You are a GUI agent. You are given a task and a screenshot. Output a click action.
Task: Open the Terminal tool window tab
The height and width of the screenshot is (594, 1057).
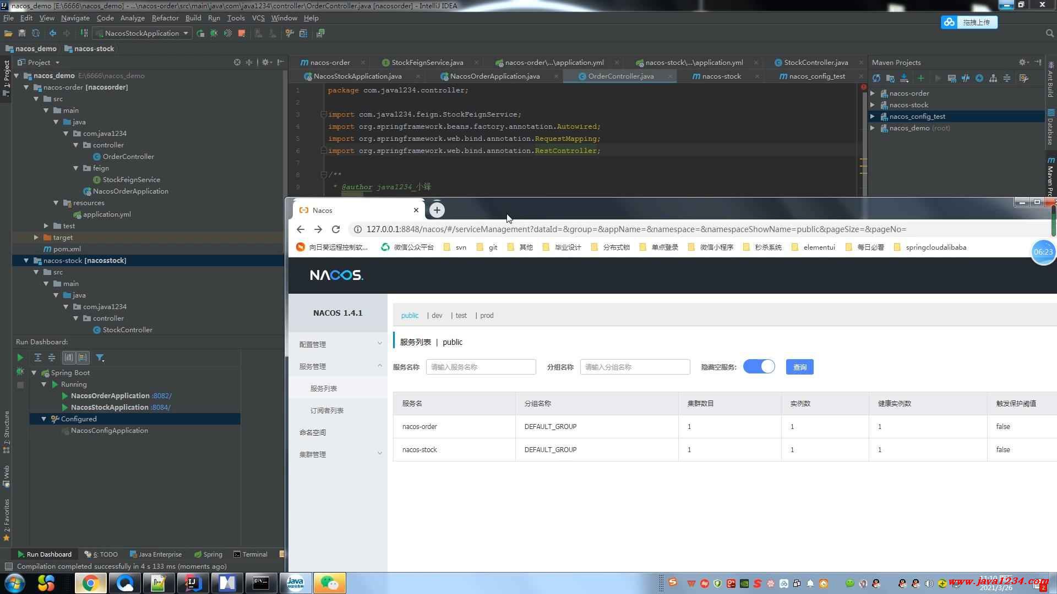click(x=250, y=554)
